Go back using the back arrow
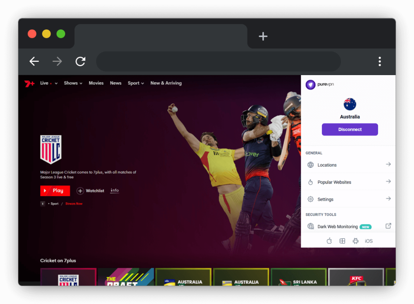Screen dimensions: 414x304 coord(34,61)
